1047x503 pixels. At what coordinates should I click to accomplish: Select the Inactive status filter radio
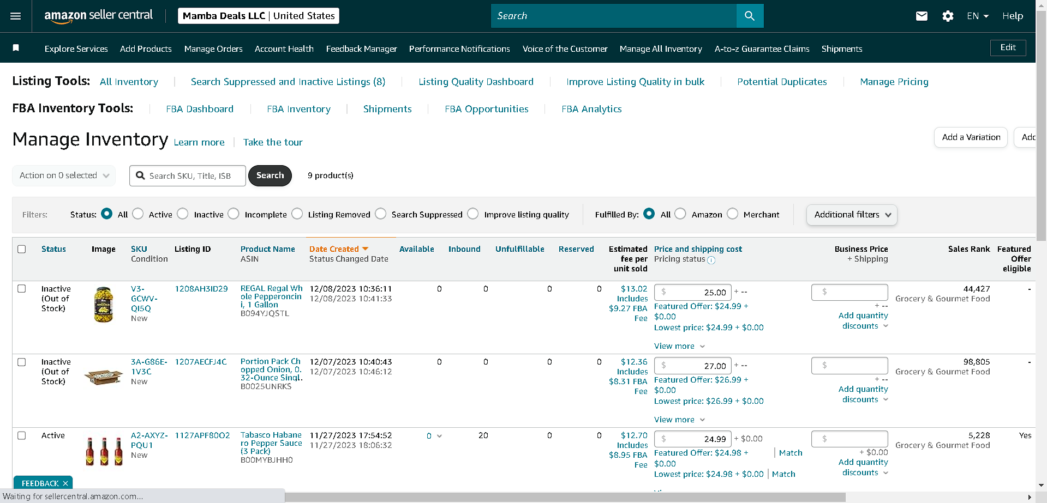183,214
